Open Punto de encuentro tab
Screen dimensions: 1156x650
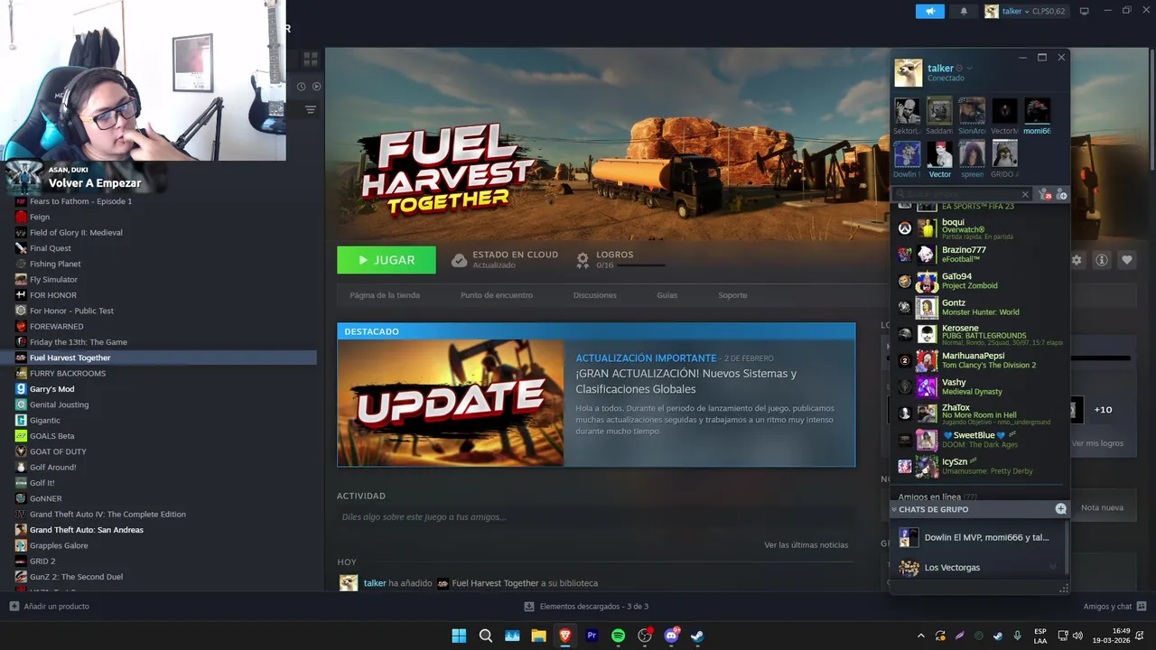497,295
